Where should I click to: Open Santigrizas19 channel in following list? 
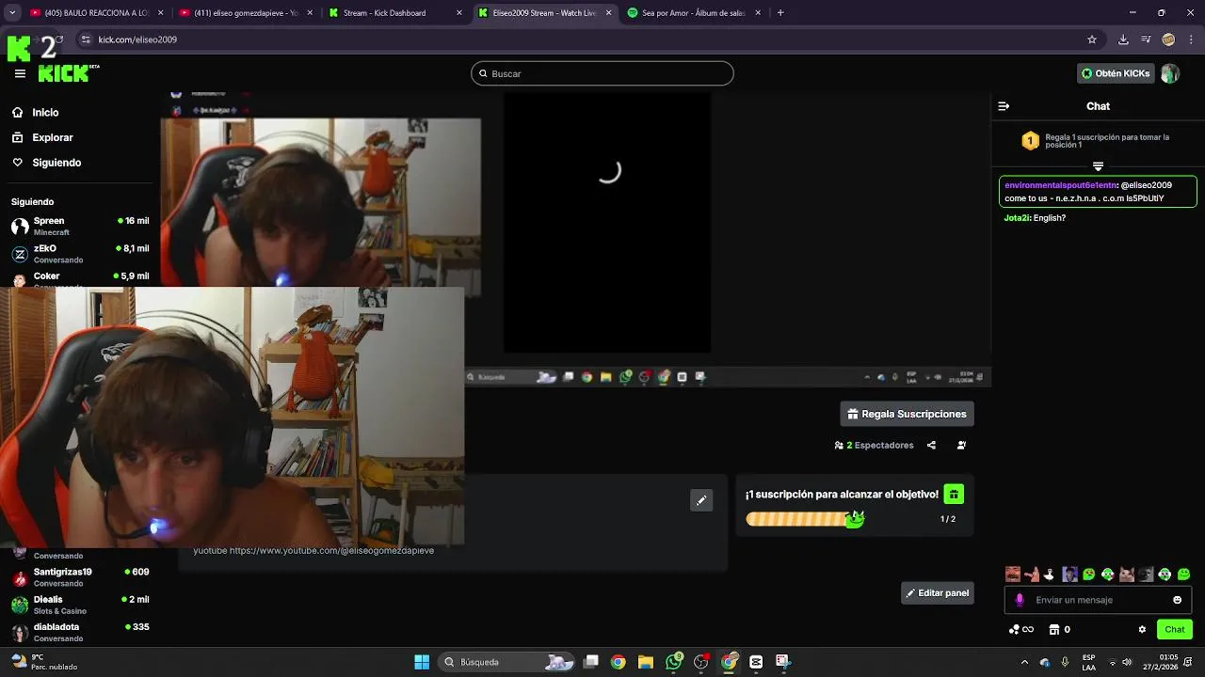[x=80, y=576]
